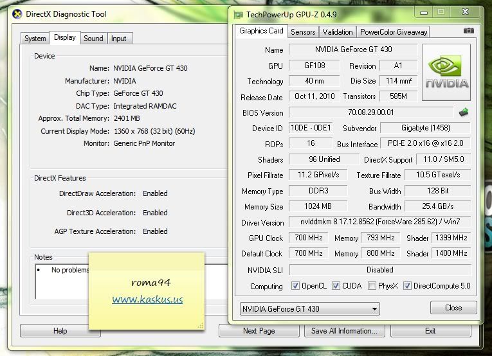Click AGP Texture Acceleration 'Enabled' value

tap(155, 231)
